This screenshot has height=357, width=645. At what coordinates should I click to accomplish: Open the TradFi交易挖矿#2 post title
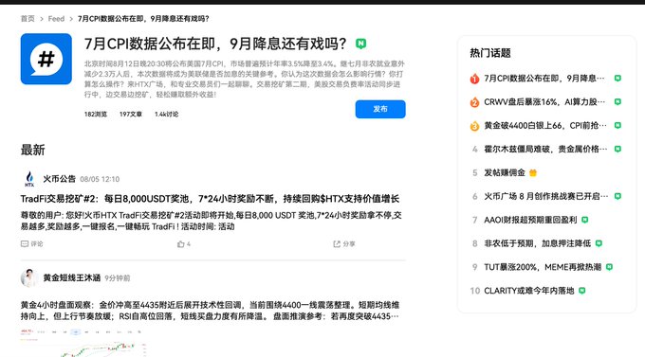tap(210, 199)
